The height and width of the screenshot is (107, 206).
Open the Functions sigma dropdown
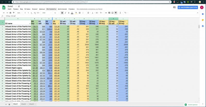[x=121, y=13]
